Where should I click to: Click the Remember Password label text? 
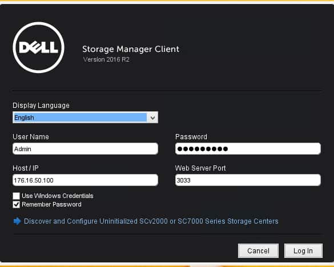(51, 205)
